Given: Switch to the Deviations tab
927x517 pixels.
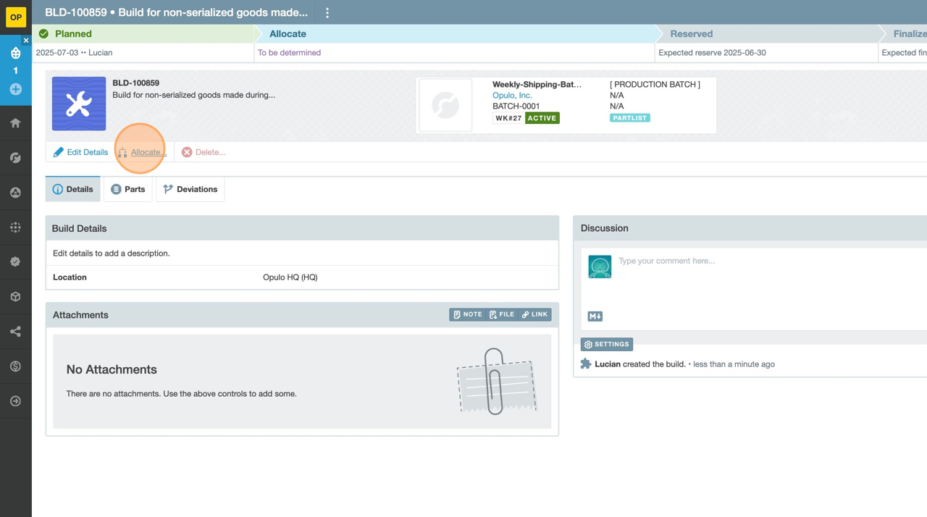Looking at the screenshot, I should (190, 189).
